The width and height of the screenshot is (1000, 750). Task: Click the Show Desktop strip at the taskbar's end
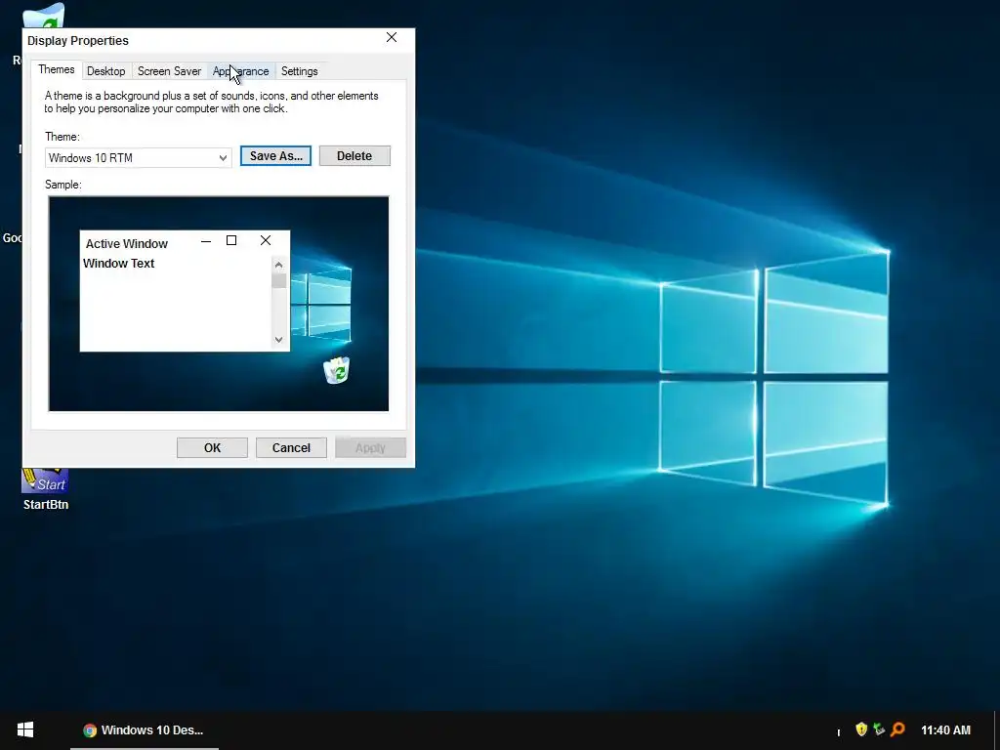tap(997, 730)
